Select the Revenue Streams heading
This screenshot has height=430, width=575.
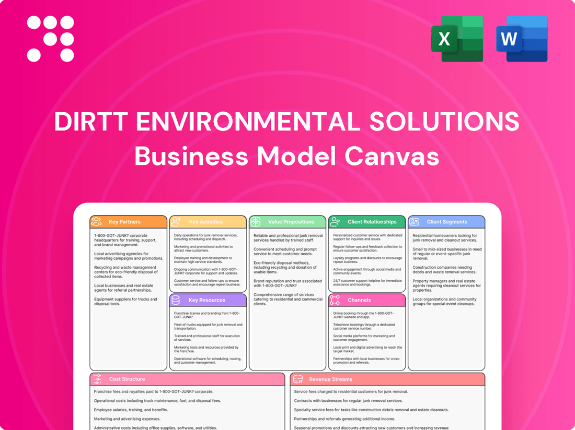point(331,379)
